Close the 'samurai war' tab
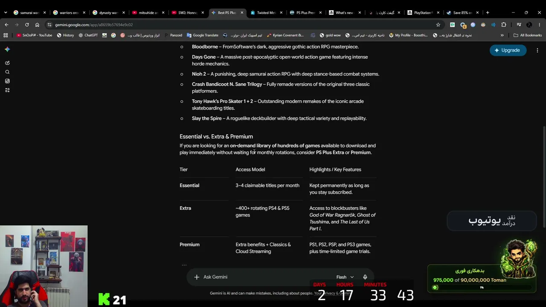 tap(44, 13)
